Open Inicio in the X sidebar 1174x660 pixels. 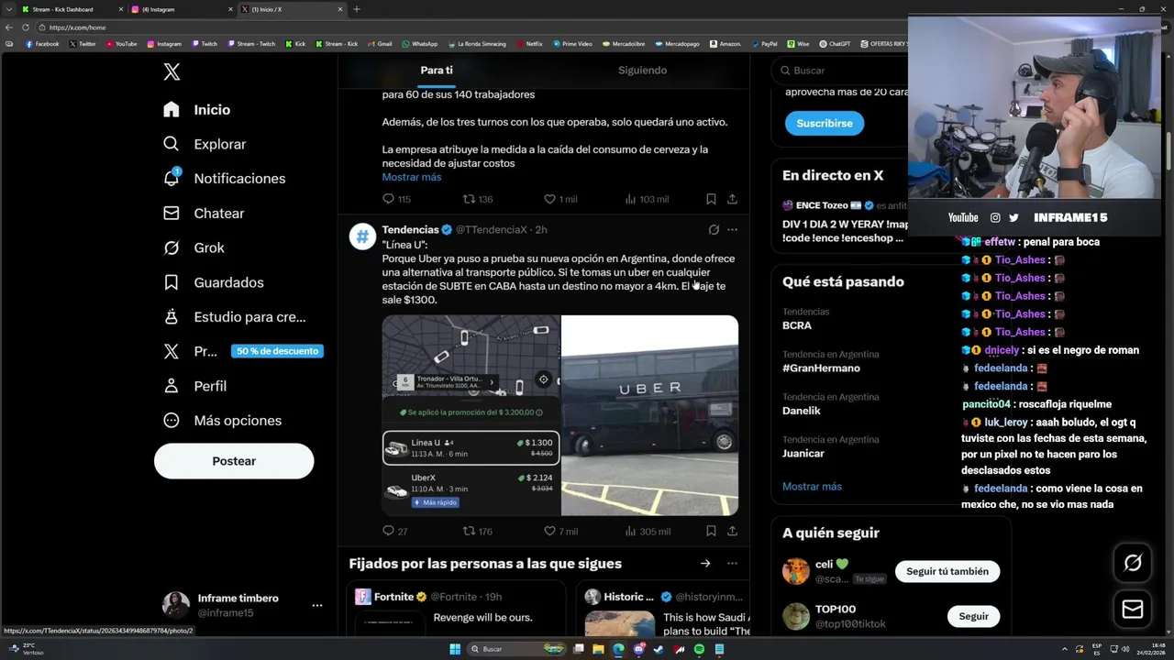197,110
